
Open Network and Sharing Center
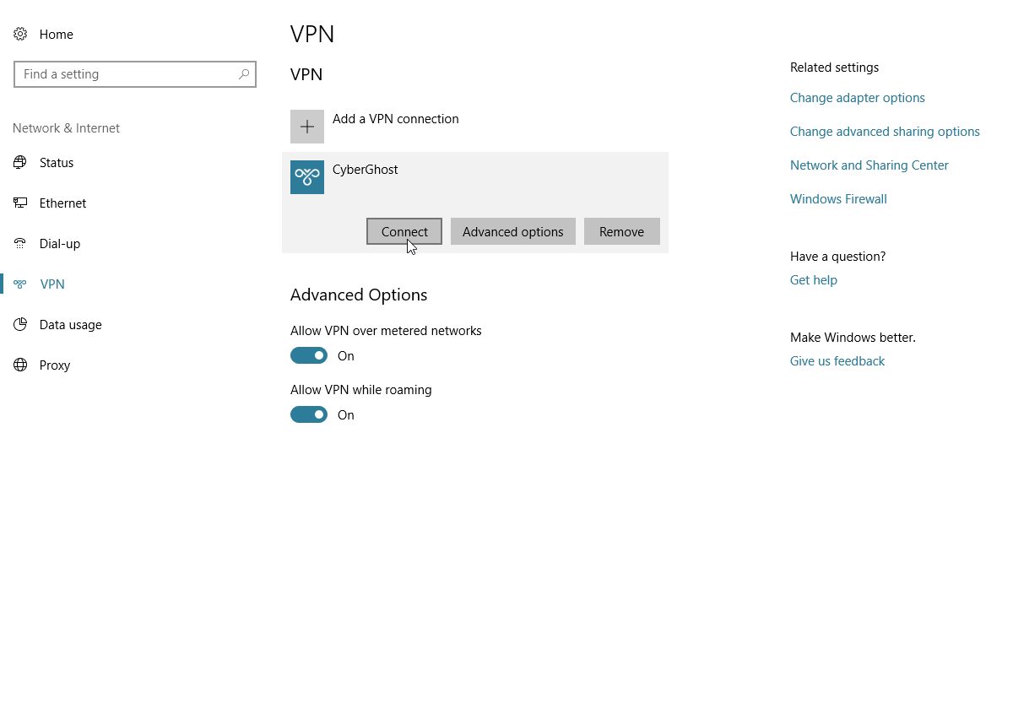coord(869,165)
